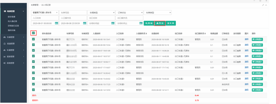Viewport: 276px width, 104px height.
Task: Uncheck the row entered 2020-08-07 19:01:09
Action: (34, 50)
